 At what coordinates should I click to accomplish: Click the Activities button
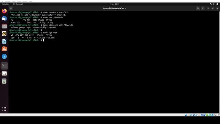tap(5, 4)
